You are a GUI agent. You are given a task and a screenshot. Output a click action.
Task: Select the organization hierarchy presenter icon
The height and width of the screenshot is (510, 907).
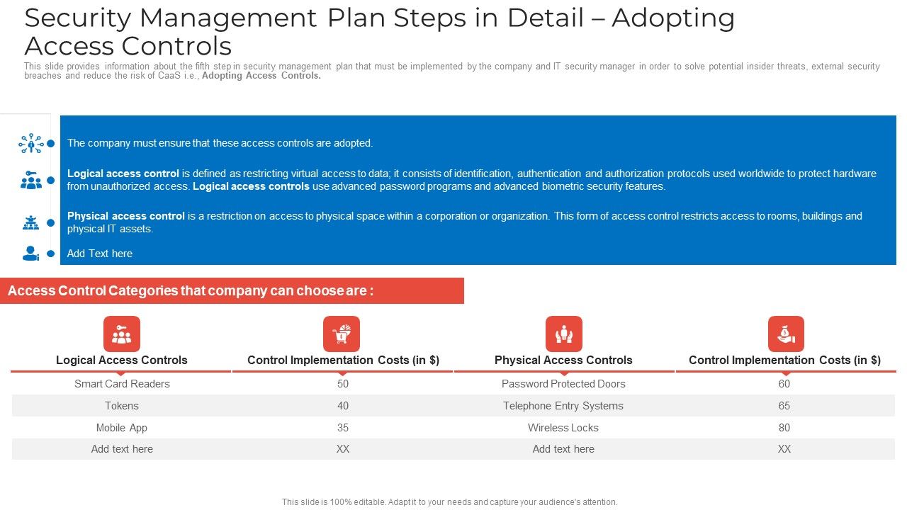tap(30, 222)
